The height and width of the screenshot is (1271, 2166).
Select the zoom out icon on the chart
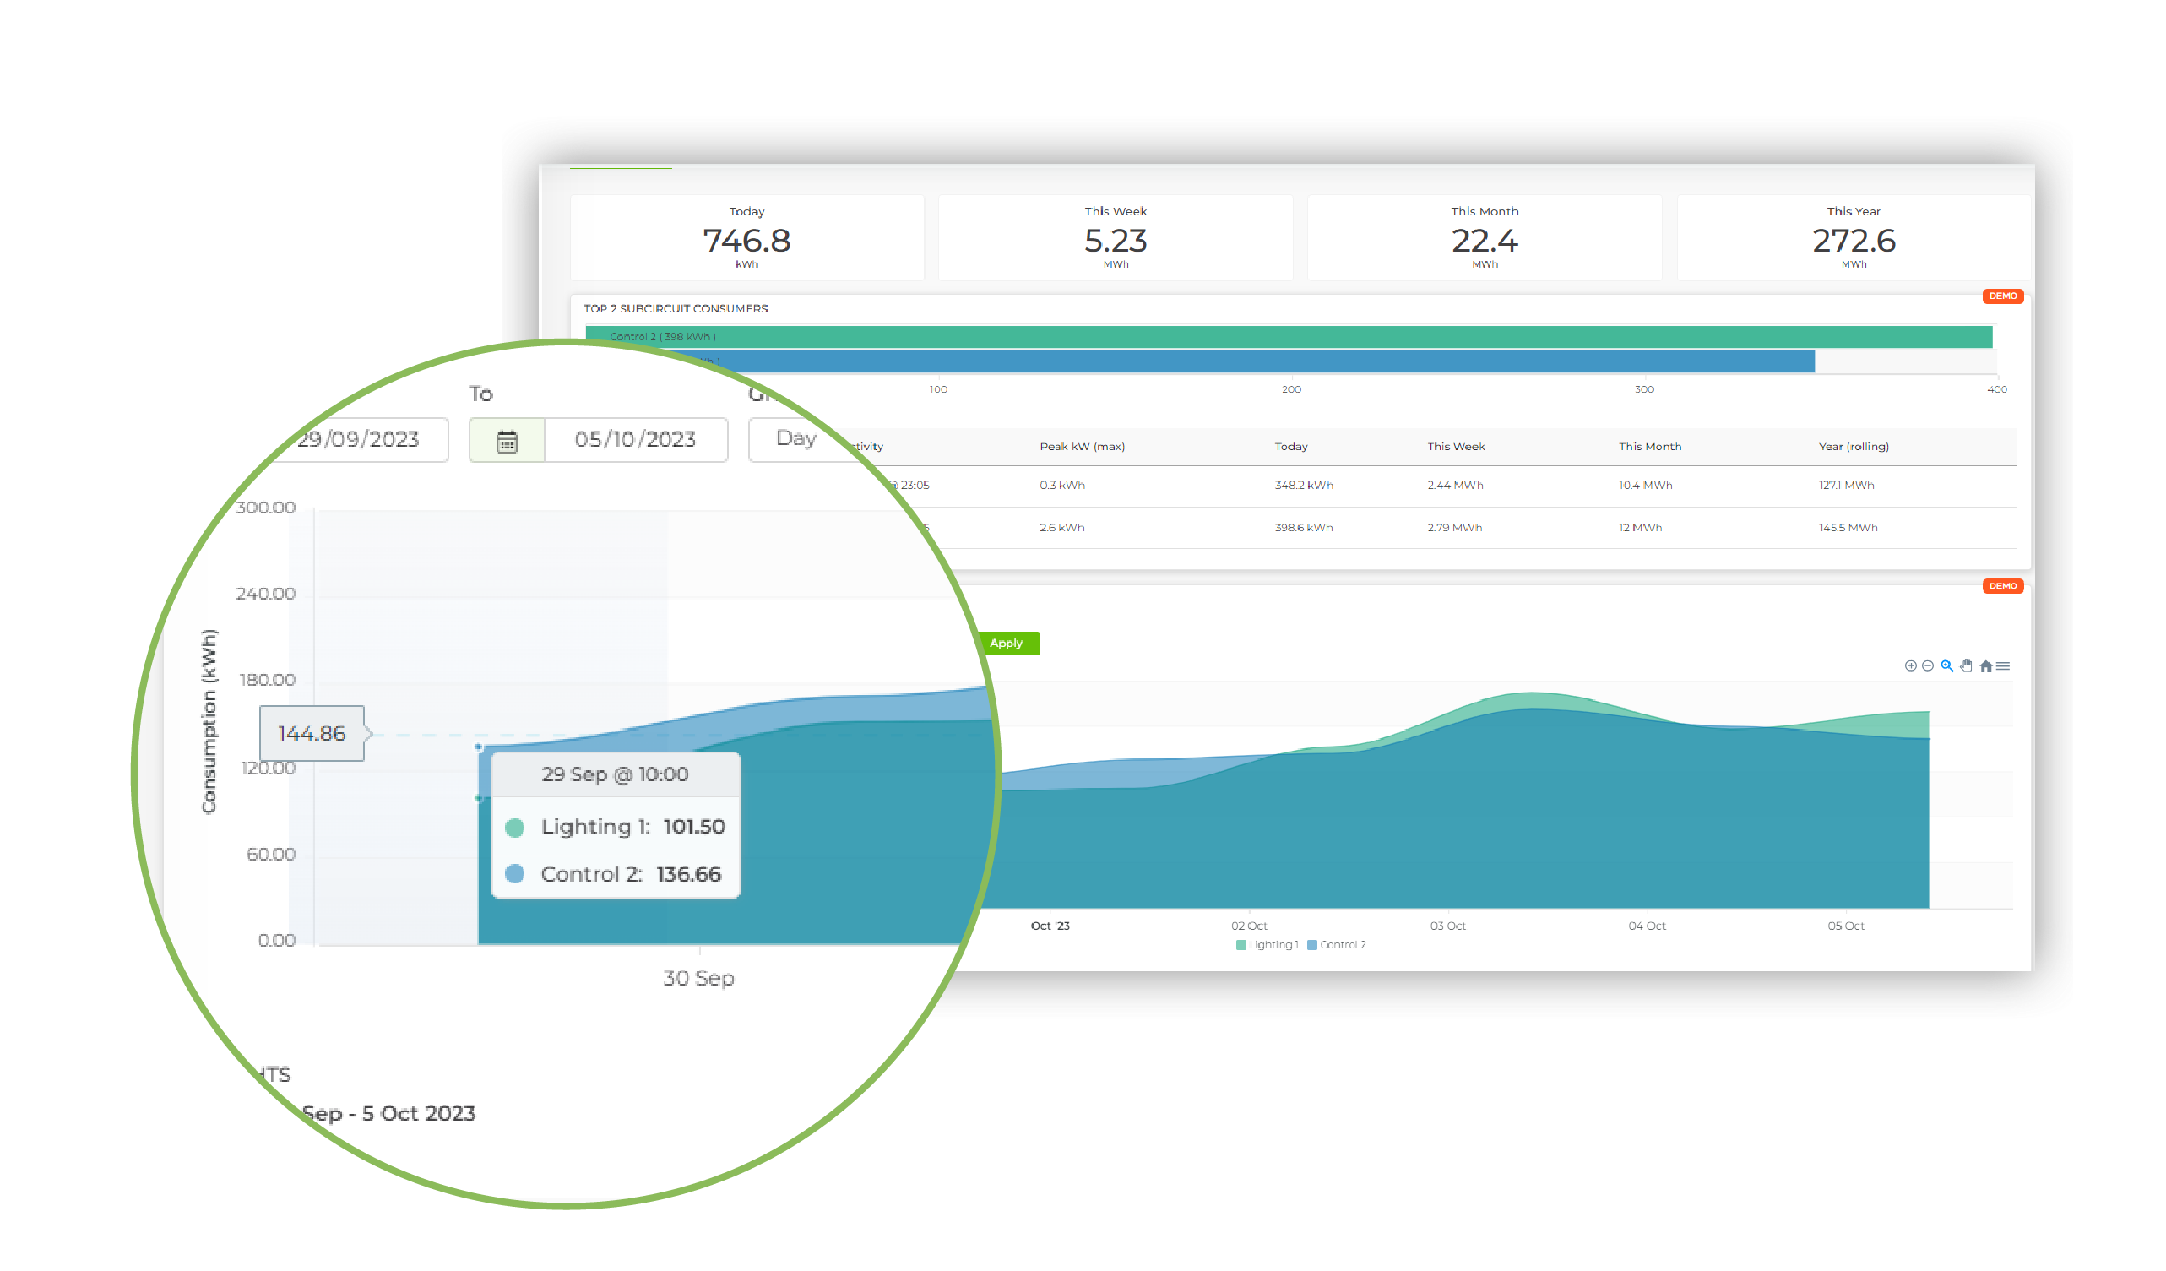1928,667
